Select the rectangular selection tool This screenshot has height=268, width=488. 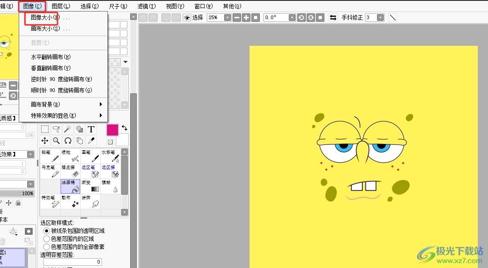tap(45, 129)
